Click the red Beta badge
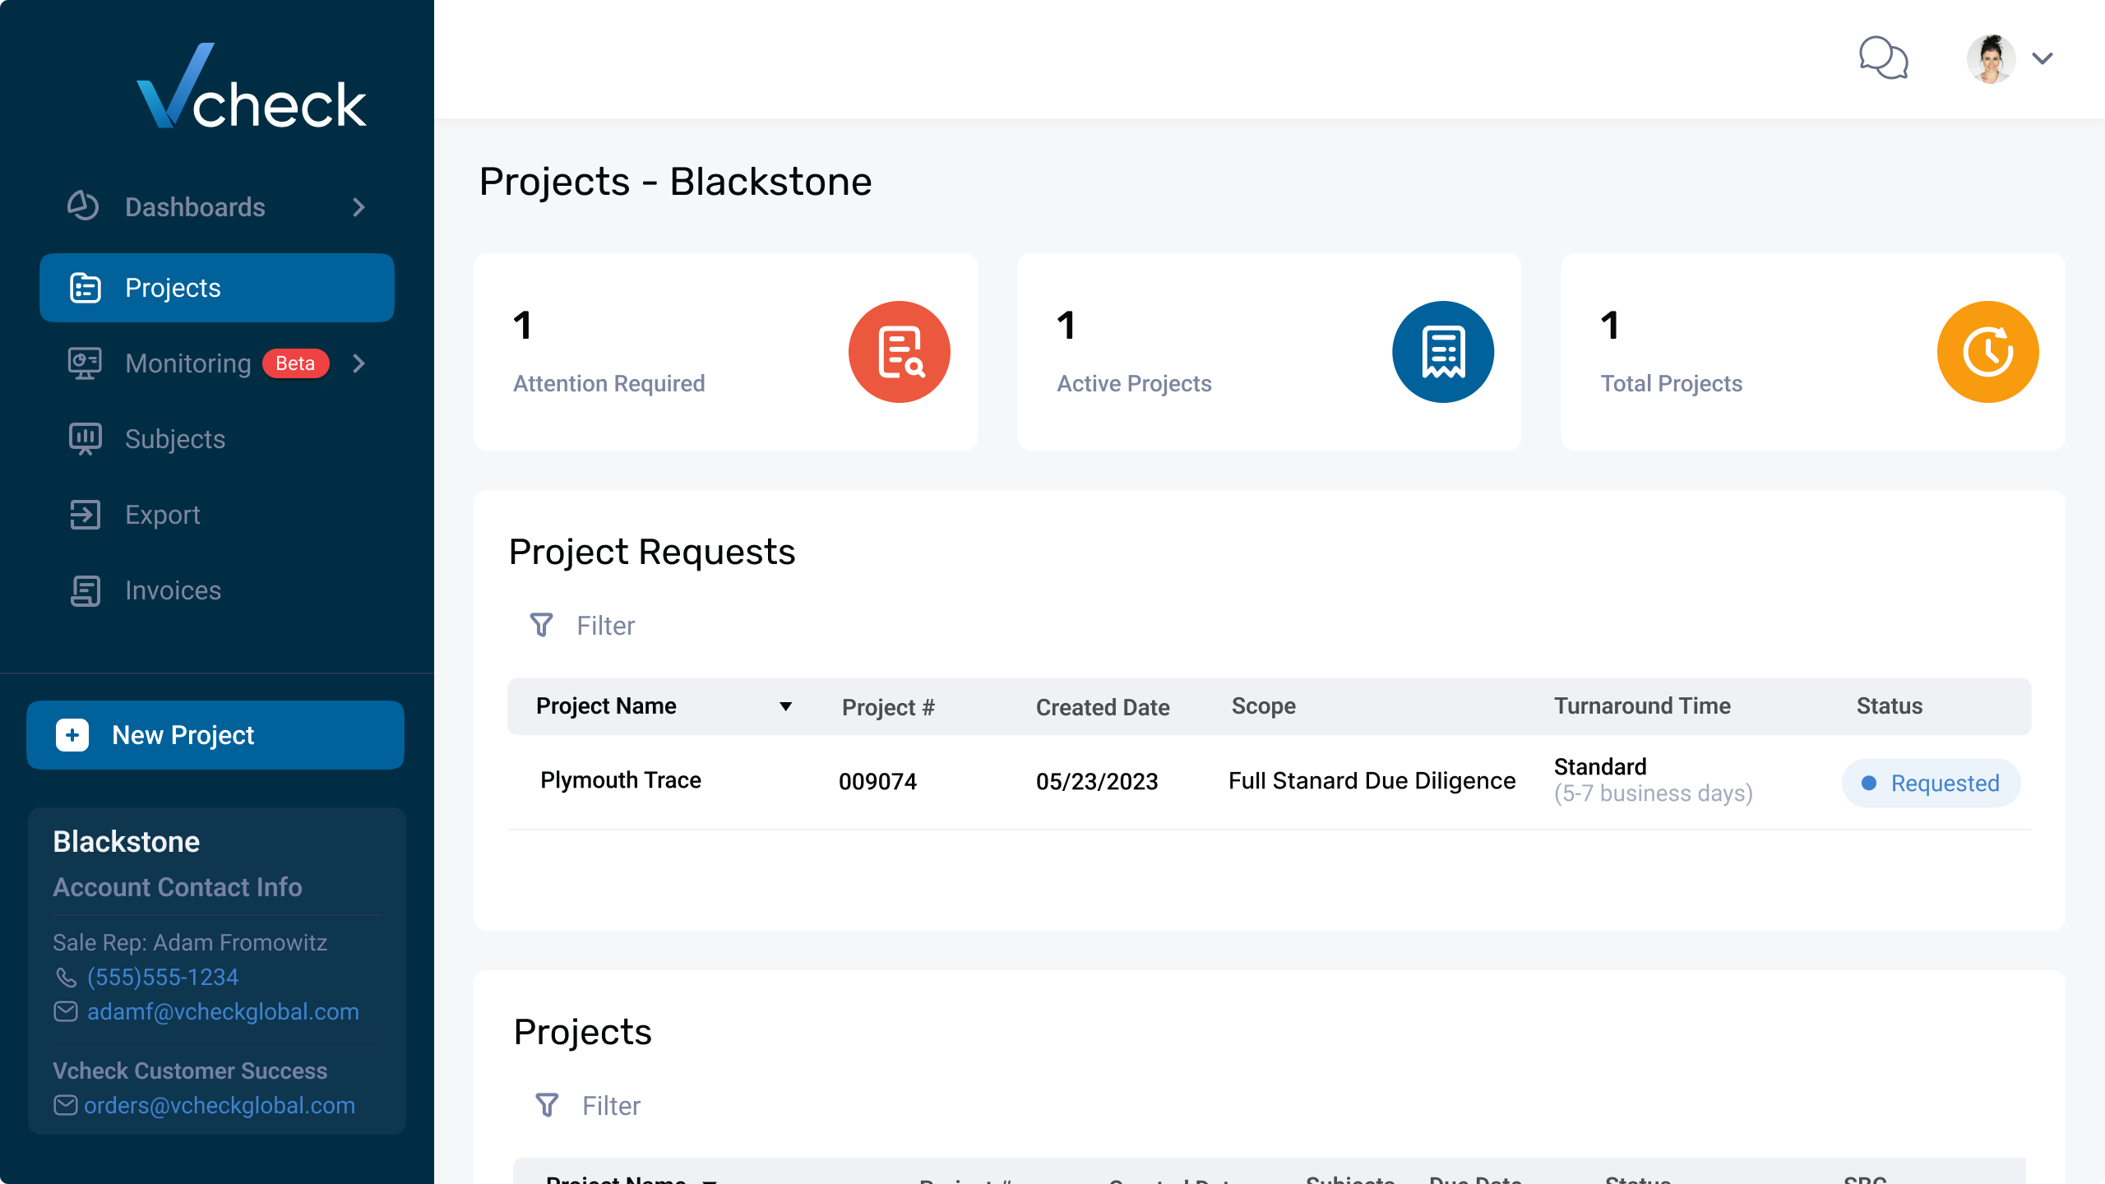Screen dimensions: 2105x1184 coord(295,363)
